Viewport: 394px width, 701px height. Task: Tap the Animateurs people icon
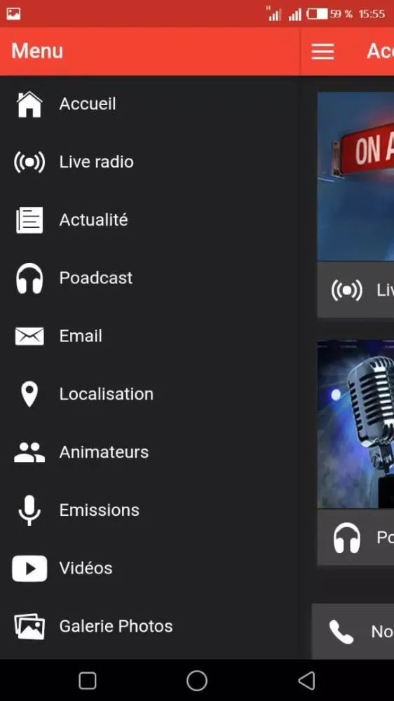point(29,452)
